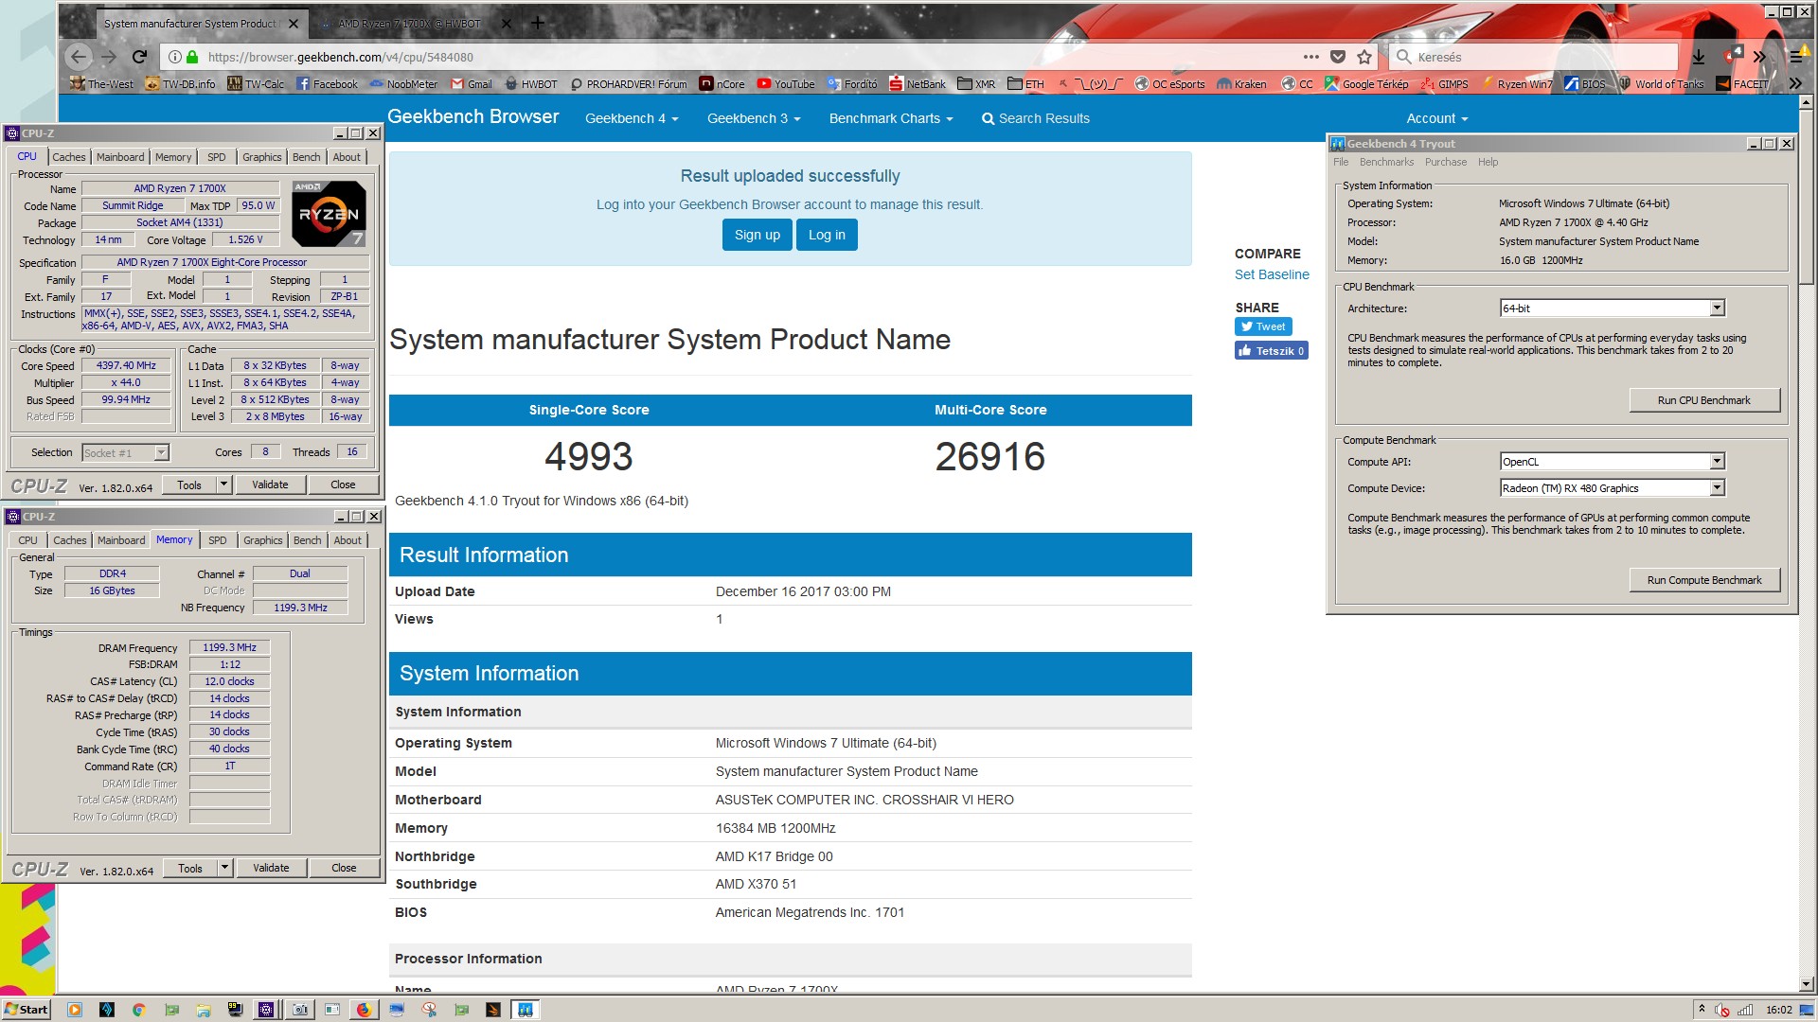Viewport: 1818px width, 1022px height.
Task: Open Tools dropdown arrow in lower CPU-Z
Action: point(224,868)
